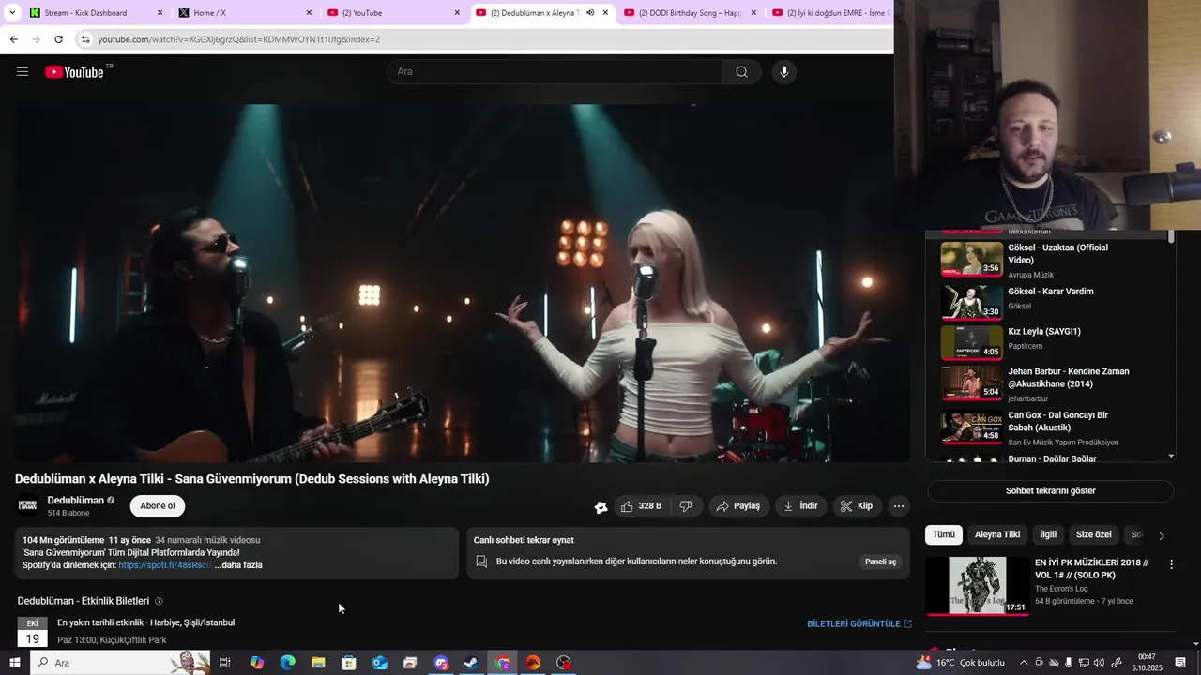Open EN İYİ PK MÜZİKLERİ 2018 thumbnail

[x=977, y=586]
